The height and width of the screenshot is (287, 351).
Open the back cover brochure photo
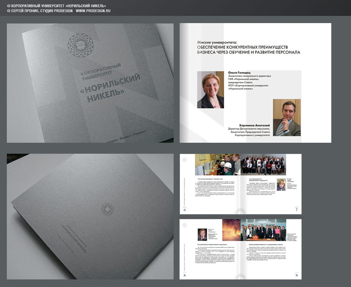(90, 216)
